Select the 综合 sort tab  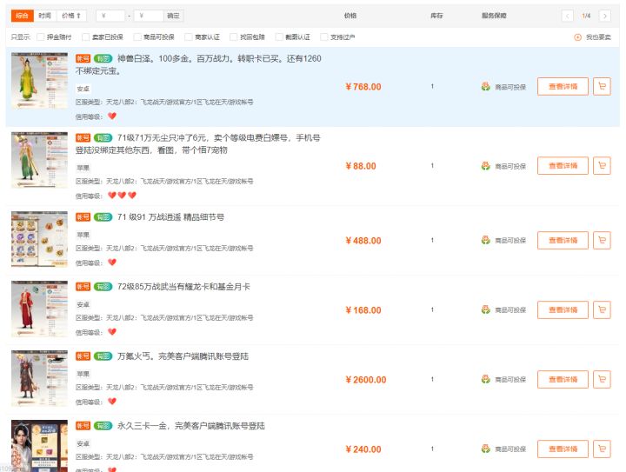[22, 16]
